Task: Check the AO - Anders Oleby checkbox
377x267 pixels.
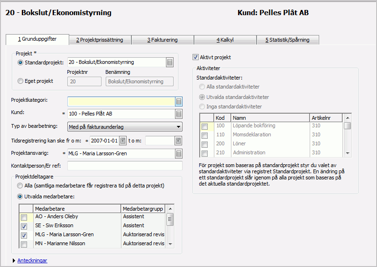Action: [24, 217]
